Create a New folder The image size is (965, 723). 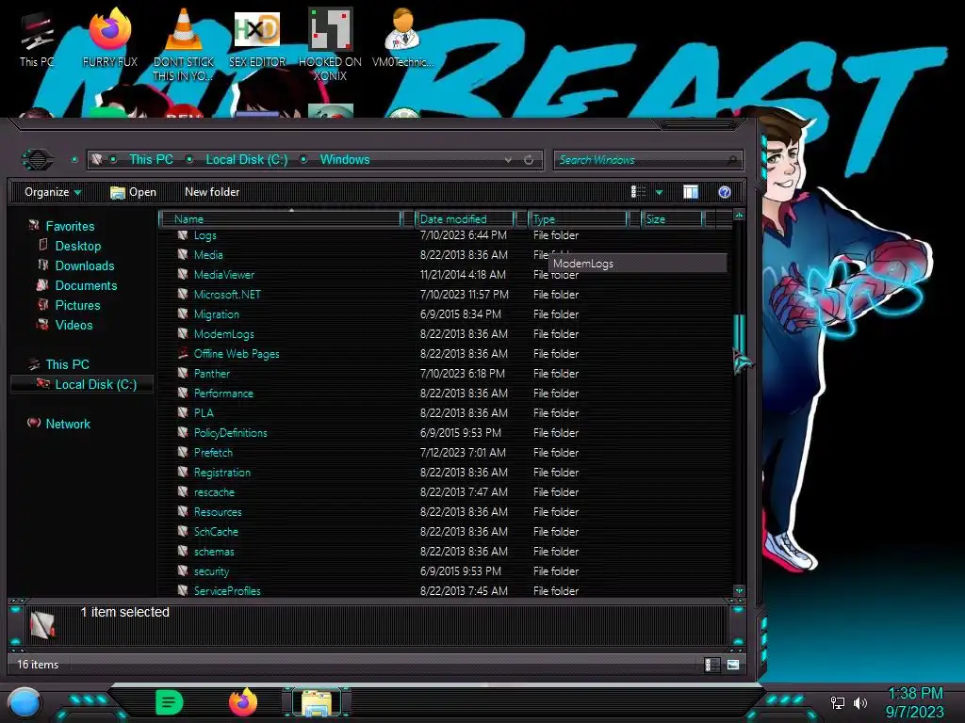[x=212, y=192]
